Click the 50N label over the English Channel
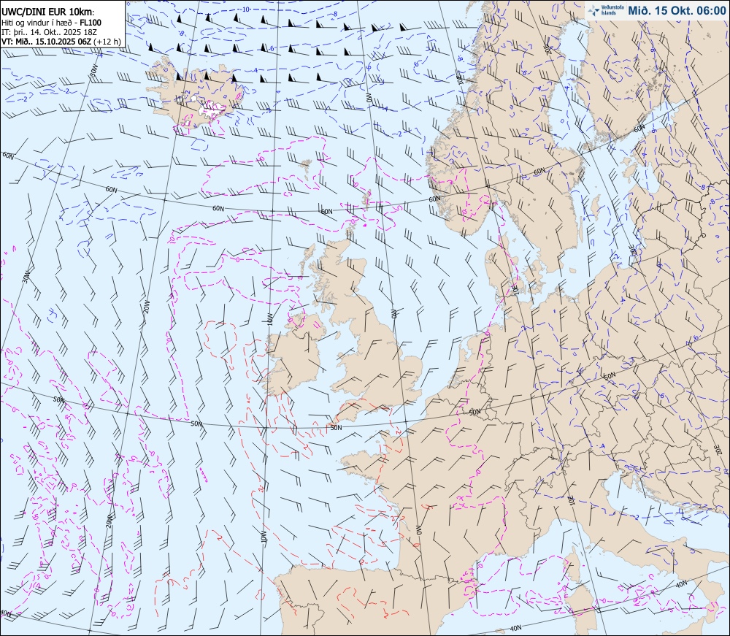Image resolution: width=730 pixels, height=636 pixels. (x=336, y=427)
